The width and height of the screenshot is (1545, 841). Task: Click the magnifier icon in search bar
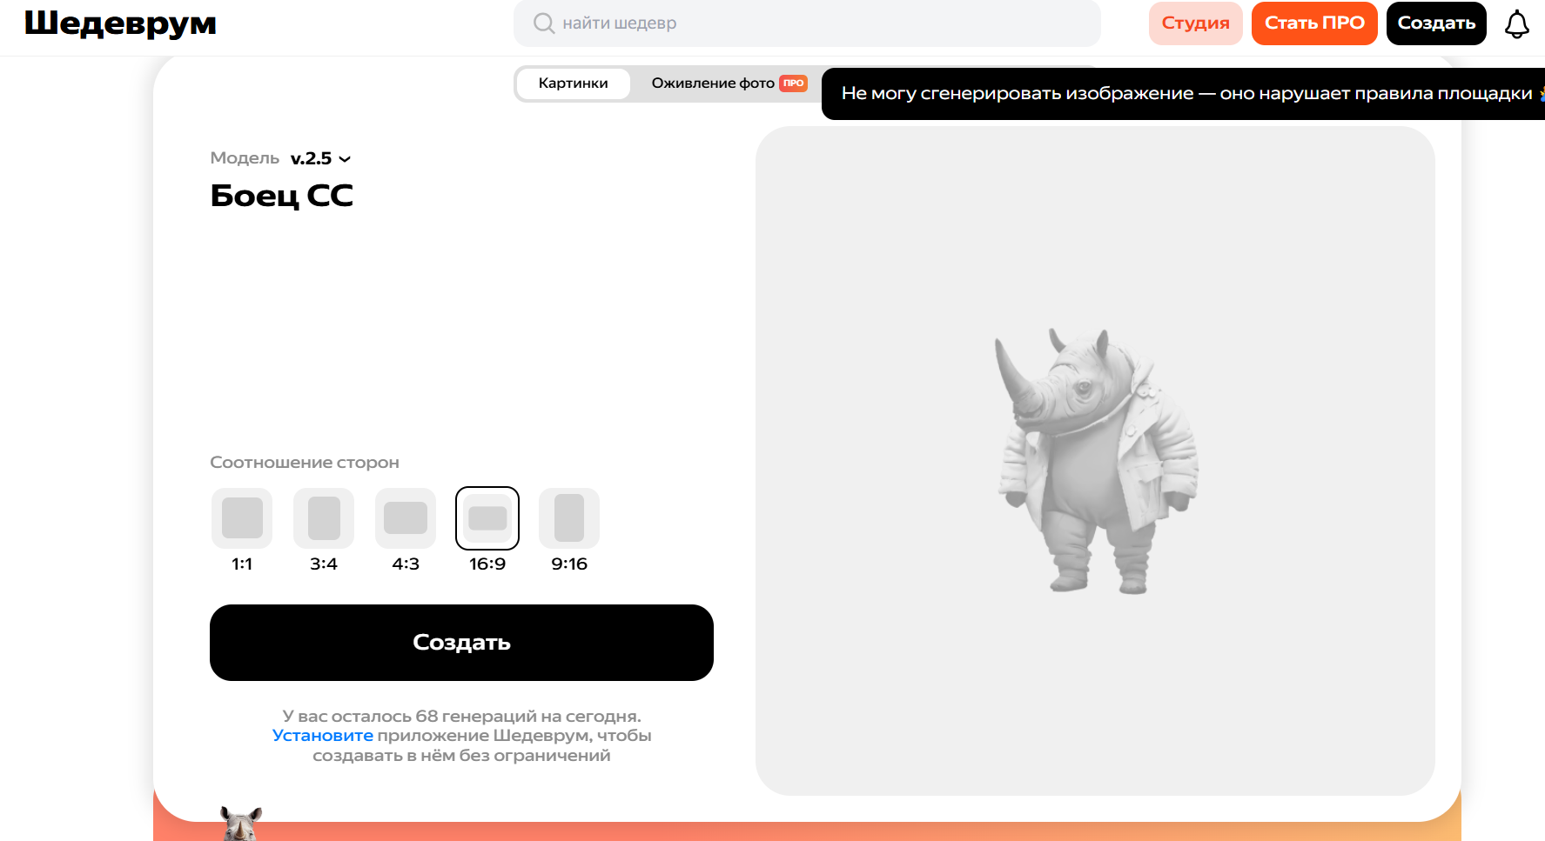(544, 23)
